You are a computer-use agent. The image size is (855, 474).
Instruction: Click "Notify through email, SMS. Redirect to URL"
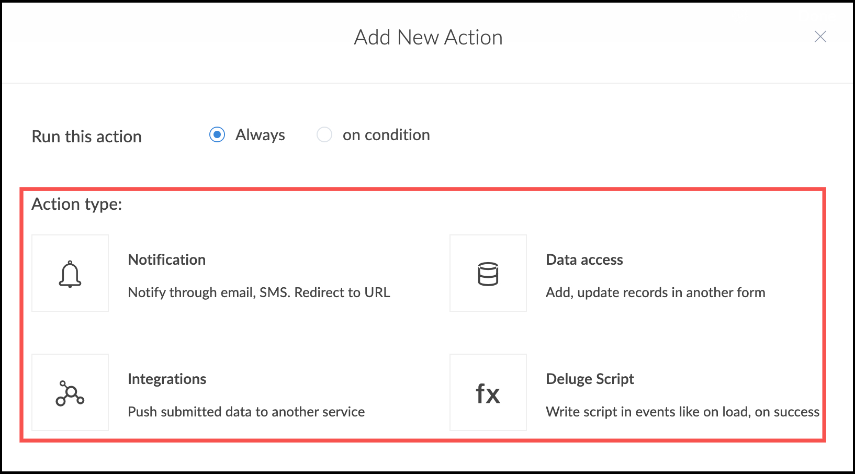[259, 292]
